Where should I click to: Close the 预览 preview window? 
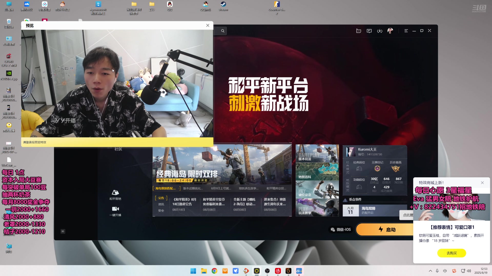pos(208,25)
